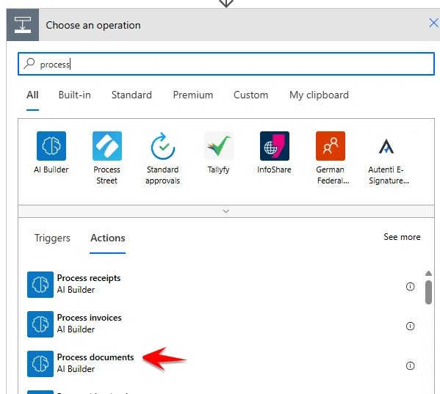Click the search magnifier icon

29,63
